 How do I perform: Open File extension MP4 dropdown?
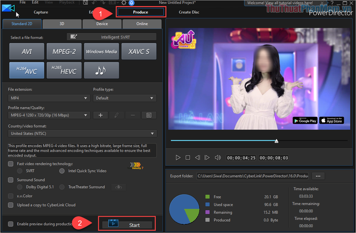(49, 98)
